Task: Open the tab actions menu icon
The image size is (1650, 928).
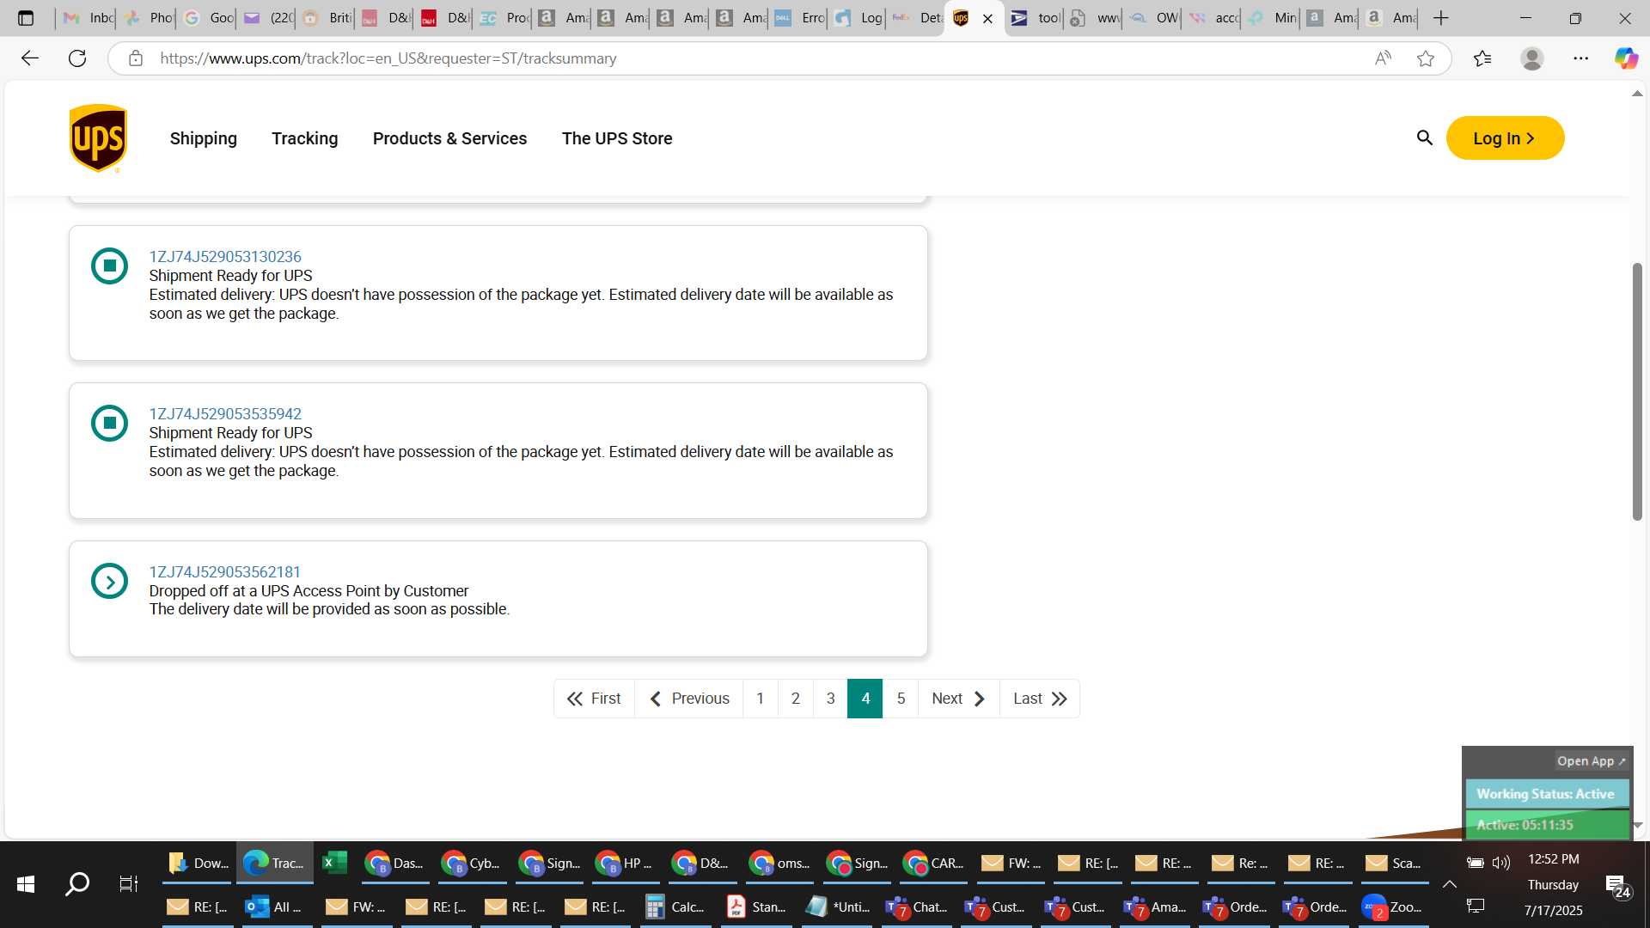Action: (x=26, y=18)
